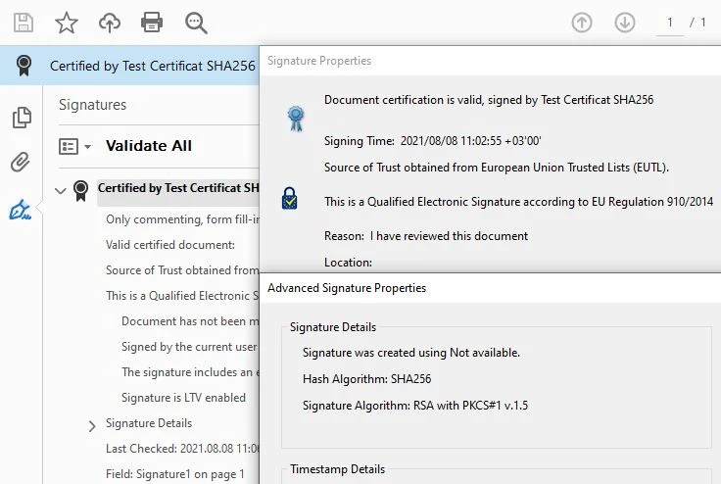The image size is (721, 484).
Task: Select the Signatures pen panel icon
Action: point(21,209)
